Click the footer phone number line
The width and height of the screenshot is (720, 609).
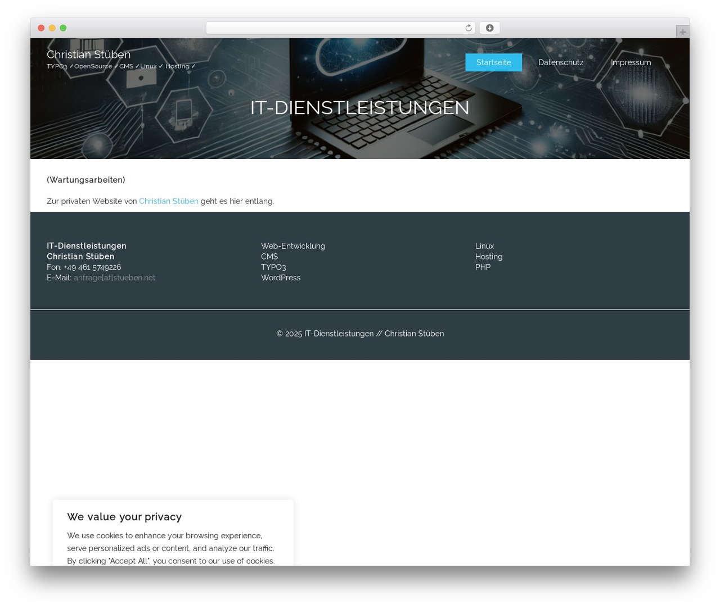tap(84, 267)
